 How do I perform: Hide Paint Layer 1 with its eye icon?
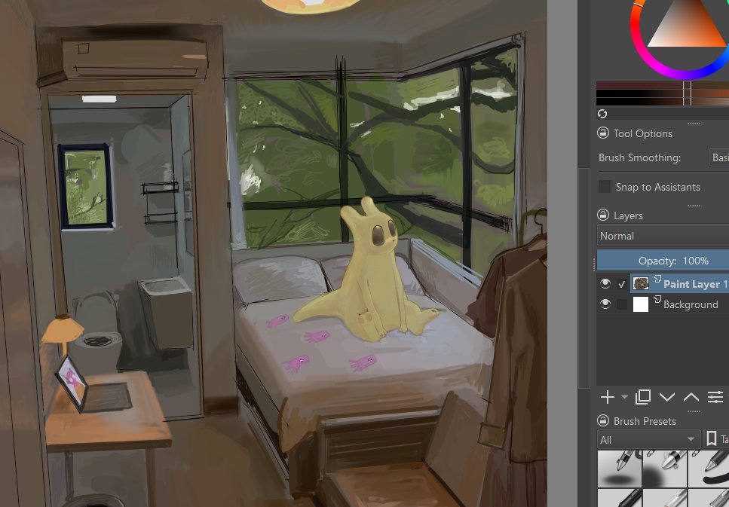[605, 283]
